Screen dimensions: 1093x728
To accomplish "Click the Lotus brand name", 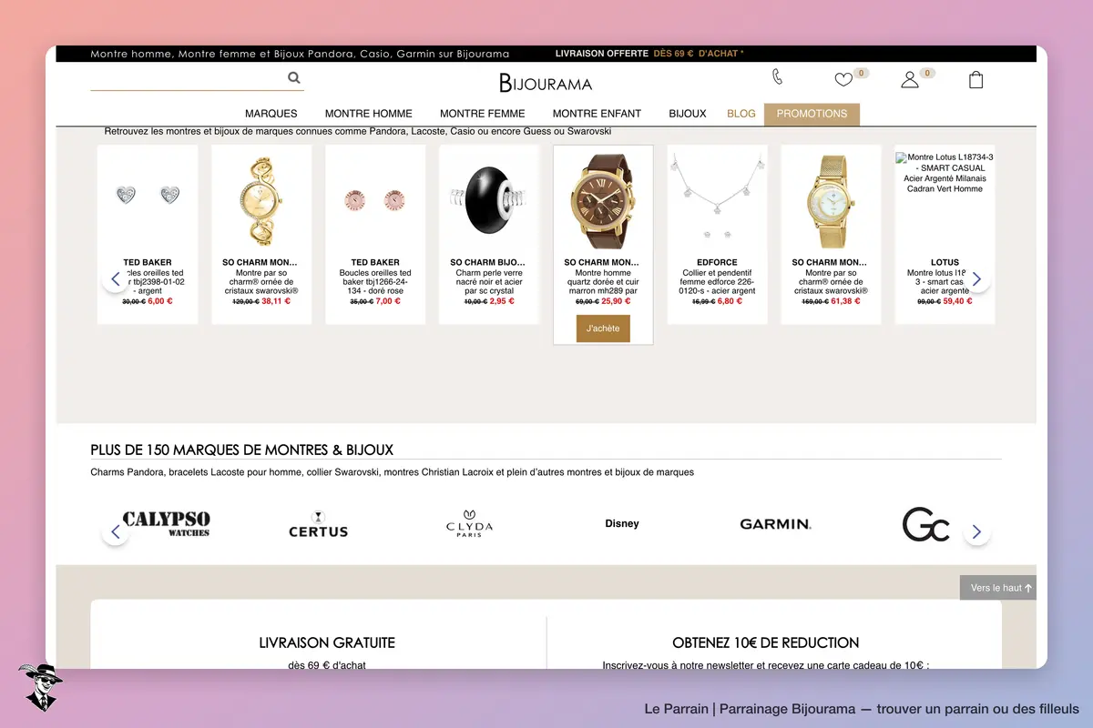I will pos(945,262).
